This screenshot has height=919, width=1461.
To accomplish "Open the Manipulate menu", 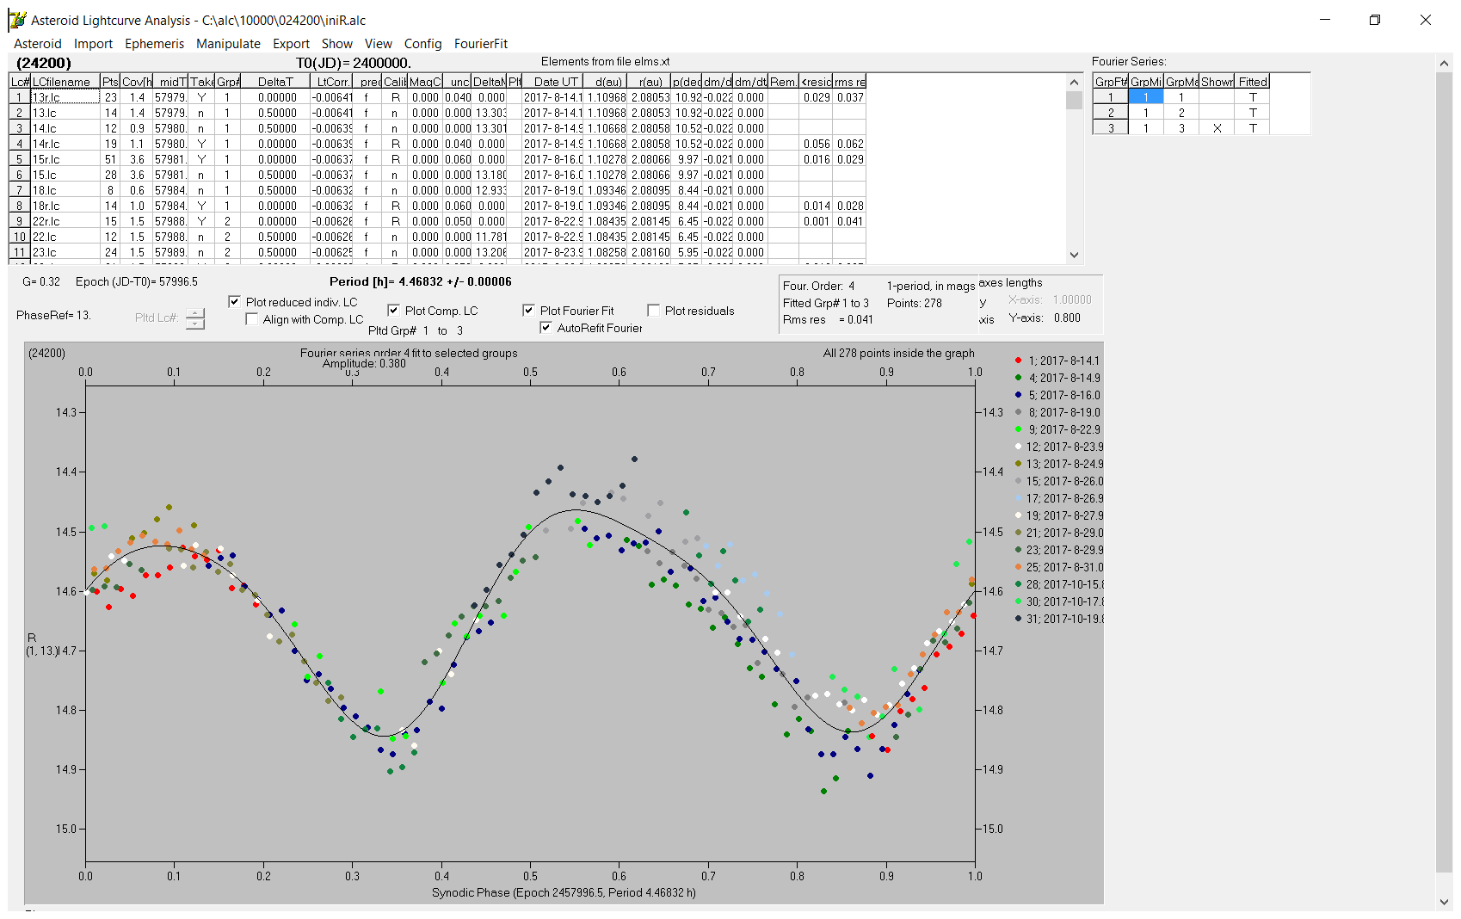I will click(228, 44).
